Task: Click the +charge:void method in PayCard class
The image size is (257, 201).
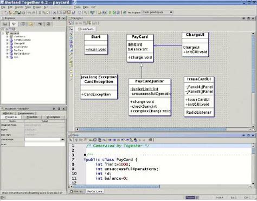Action: 140,57
